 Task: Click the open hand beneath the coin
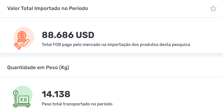(22, 44)
